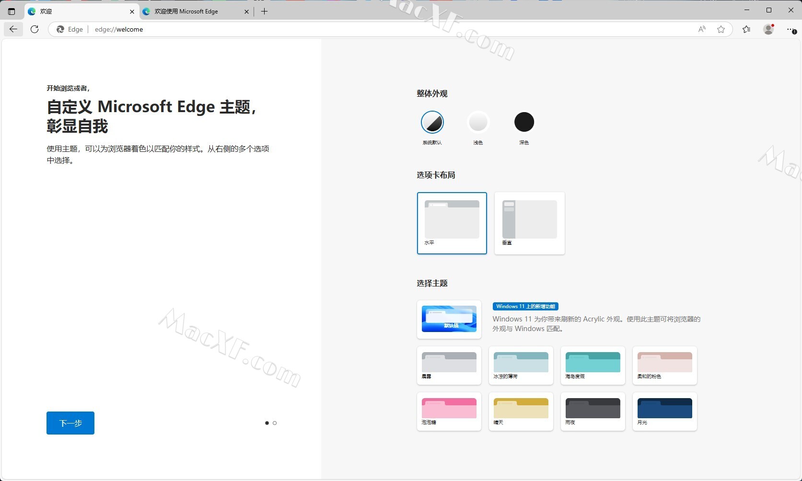802x481 pixels.
Task: Switch to the 欢迎 tab
Action: [81, 11]
